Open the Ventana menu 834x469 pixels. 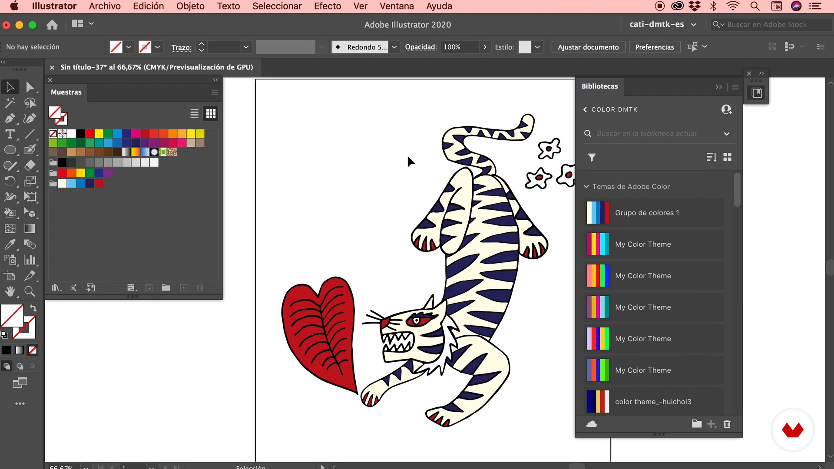click(x=397, y=6)
